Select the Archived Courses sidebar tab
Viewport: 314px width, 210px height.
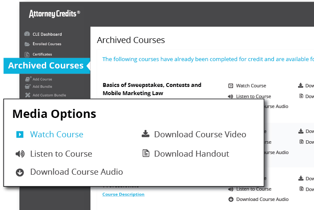coord(47,66)
